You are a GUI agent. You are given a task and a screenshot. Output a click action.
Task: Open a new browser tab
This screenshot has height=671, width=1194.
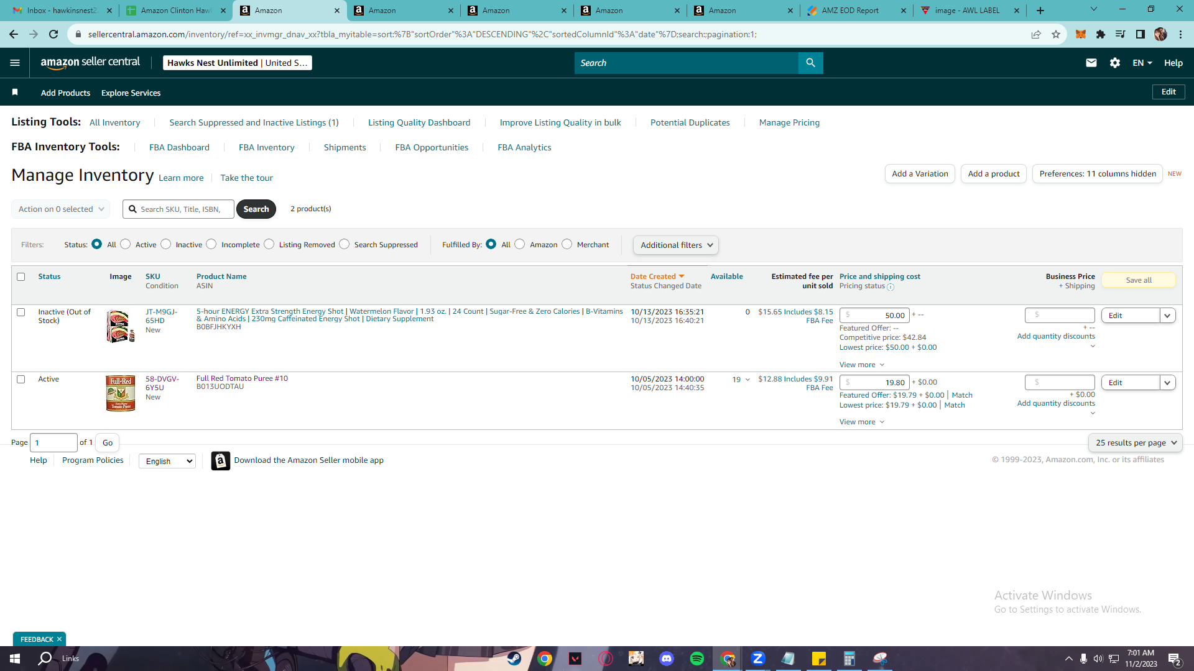[x=1040, y=11]
